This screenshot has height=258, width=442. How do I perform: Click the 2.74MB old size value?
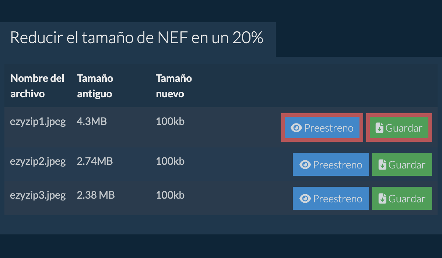(95, 161)
